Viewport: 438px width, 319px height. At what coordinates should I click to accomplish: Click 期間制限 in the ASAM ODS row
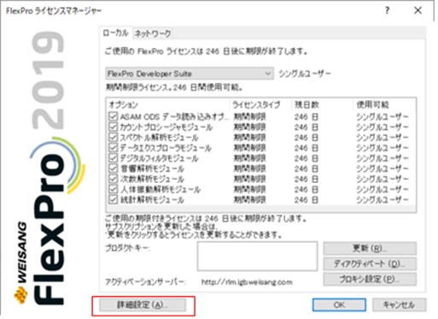point(249,116)
